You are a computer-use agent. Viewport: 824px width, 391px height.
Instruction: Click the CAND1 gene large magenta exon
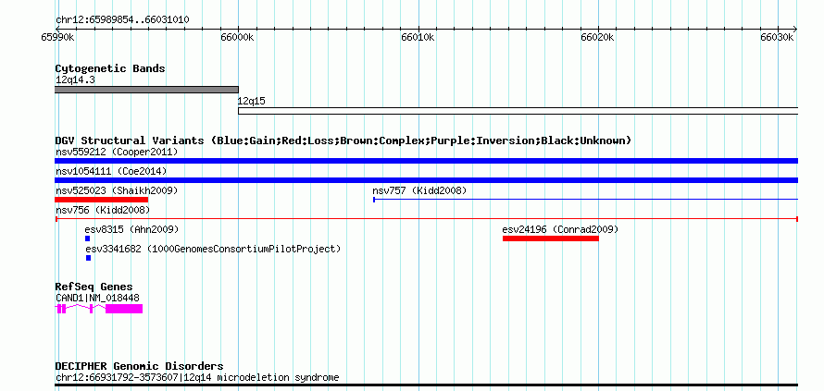pyautogui.click(x=124, y=309)
